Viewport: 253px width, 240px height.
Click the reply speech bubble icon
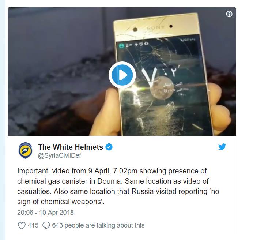click(46, 225)
